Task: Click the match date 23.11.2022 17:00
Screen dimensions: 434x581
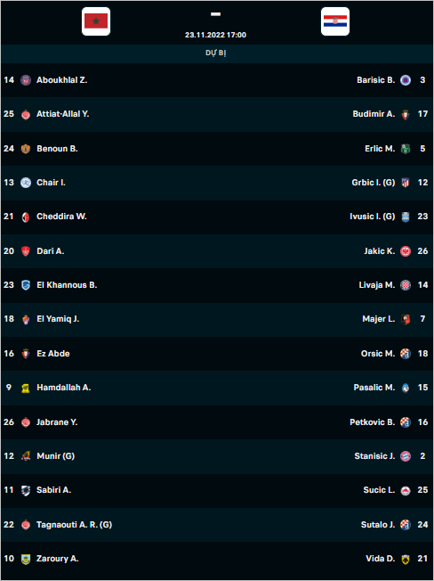Action: click(x=215, y=35)
